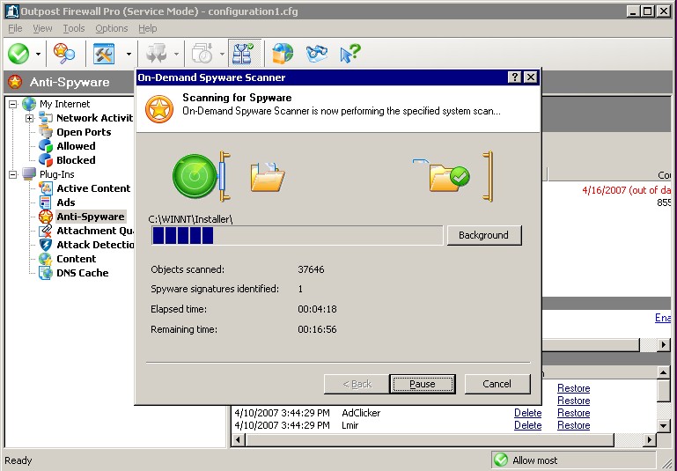Click the AdClicker name in quarantine list
677x471 pixels.
tap(361, 413)
